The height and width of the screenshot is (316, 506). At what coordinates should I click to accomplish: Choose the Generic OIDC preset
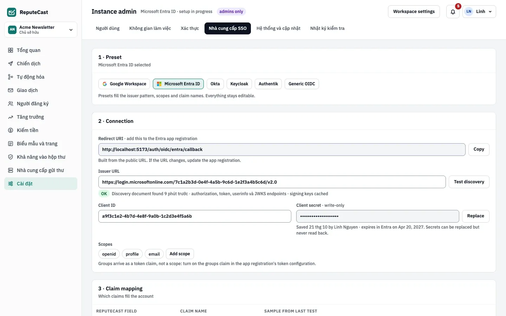pos(302,84)
